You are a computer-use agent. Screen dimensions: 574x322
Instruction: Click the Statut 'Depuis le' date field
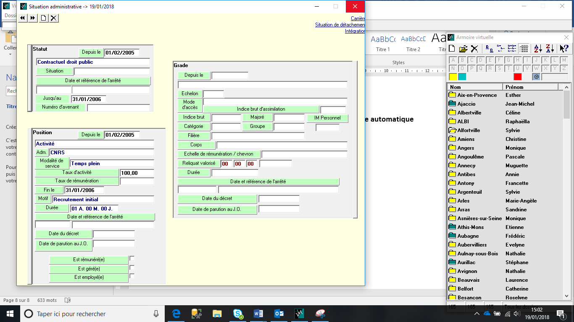click(121, 53)
